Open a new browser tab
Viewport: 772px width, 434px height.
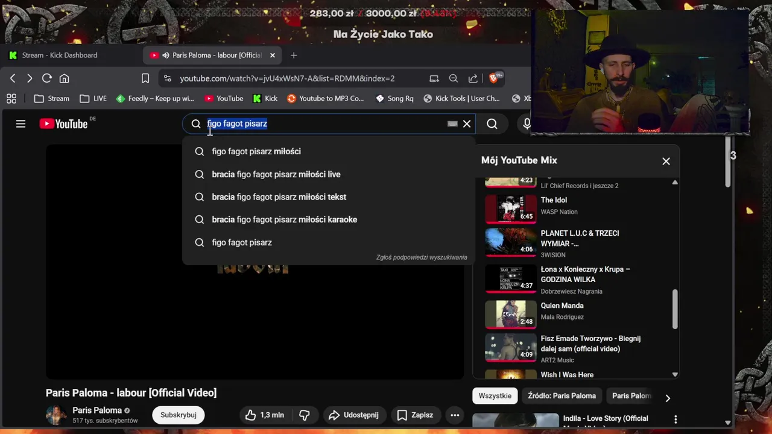(x=294, y=55)
